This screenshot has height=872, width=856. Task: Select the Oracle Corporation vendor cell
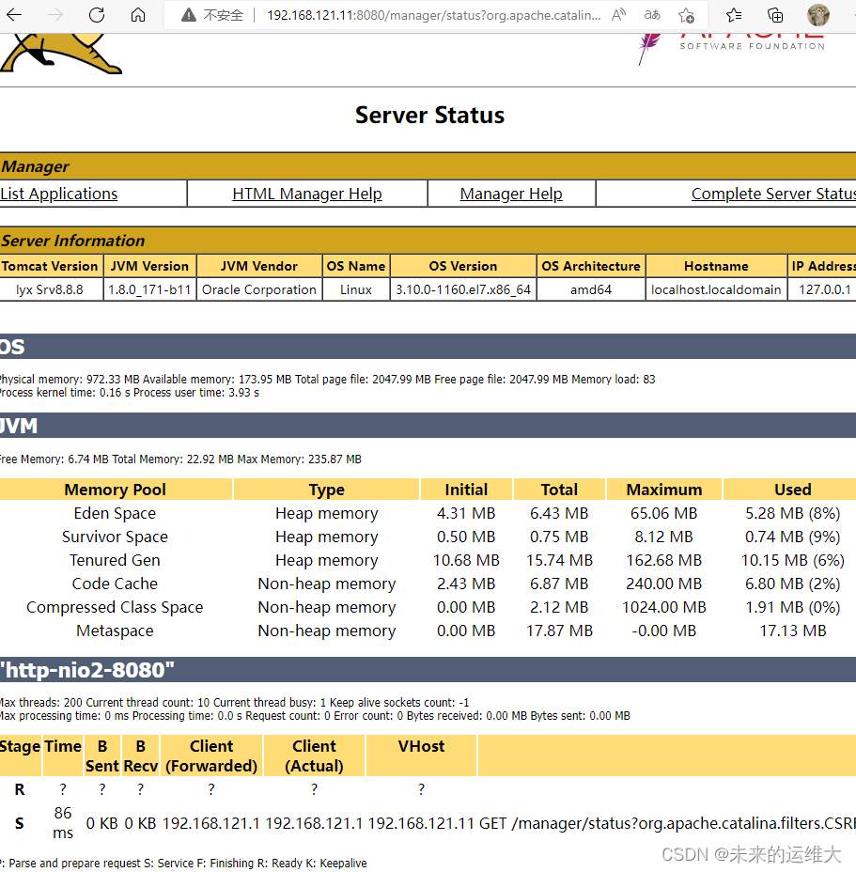(259, 289)
